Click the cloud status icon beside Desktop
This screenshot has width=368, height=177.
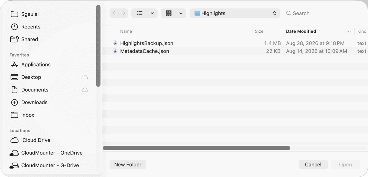click(x=85, y=77)
